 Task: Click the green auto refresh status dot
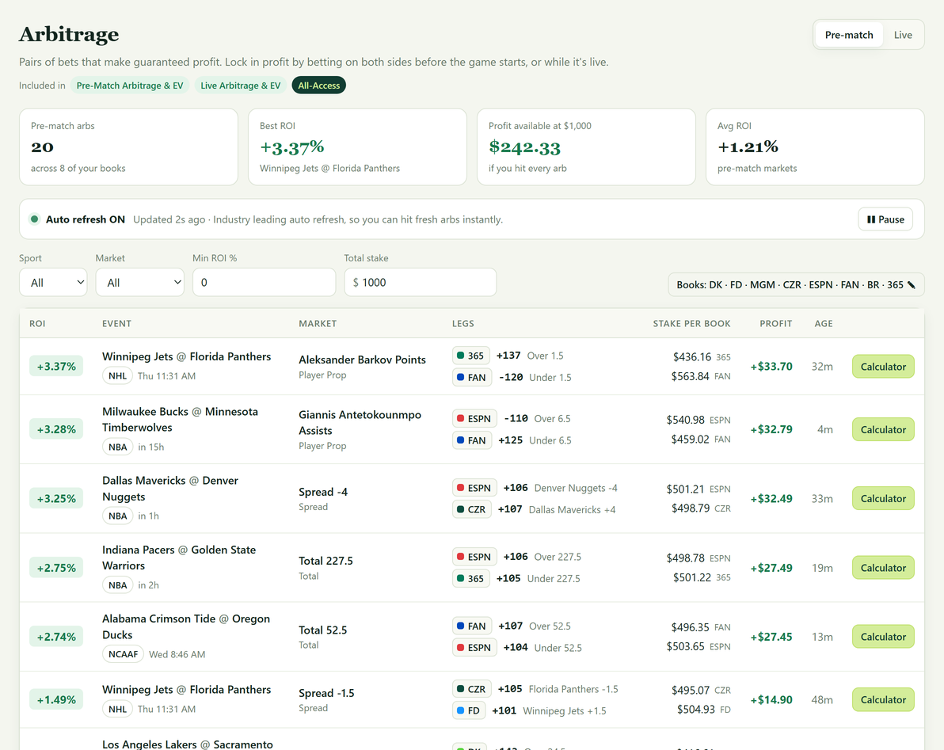click(34, 219)
